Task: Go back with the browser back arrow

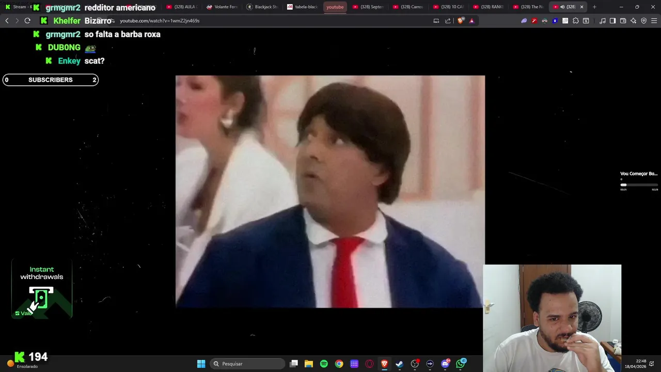Action: click(7, 21)
